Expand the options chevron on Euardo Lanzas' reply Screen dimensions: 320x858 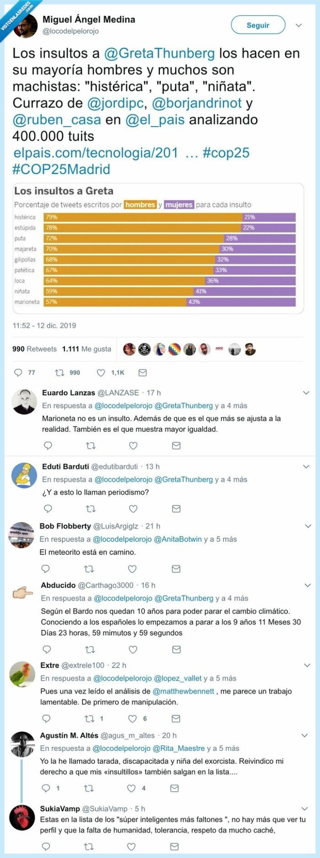click(x=305, y=391)
